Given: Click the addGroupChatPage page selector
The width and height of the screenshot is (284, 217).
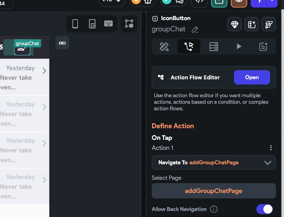Looking at the screenshot, I should (214, 191).
